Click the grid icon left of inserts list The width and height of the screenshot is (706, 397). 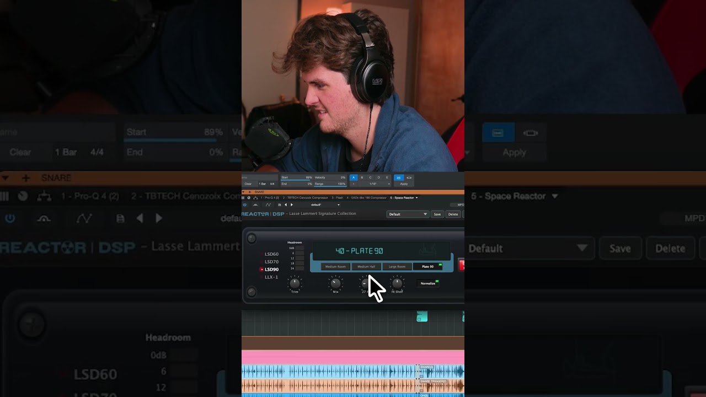[243, 197]
